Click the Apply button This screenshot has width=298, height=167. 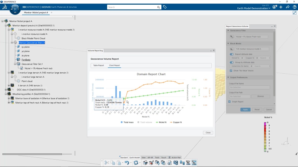click(245, 109)
